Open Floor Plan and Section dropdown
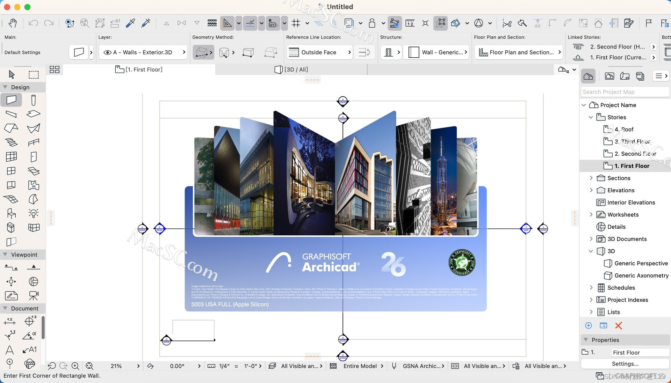Image resolution: width=671 pixels, height=383 pixels. click(519, 52)
